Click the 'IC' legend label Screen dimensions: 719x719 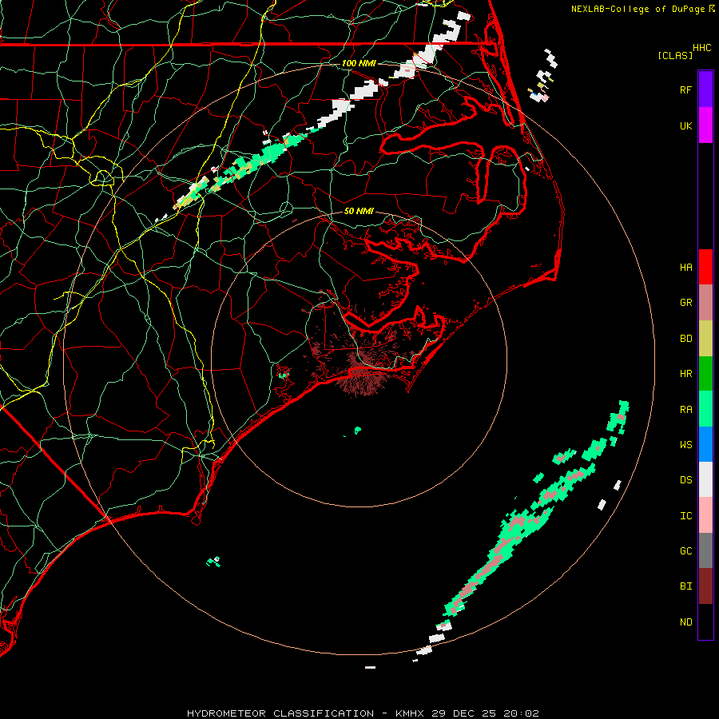pos(685,516)
